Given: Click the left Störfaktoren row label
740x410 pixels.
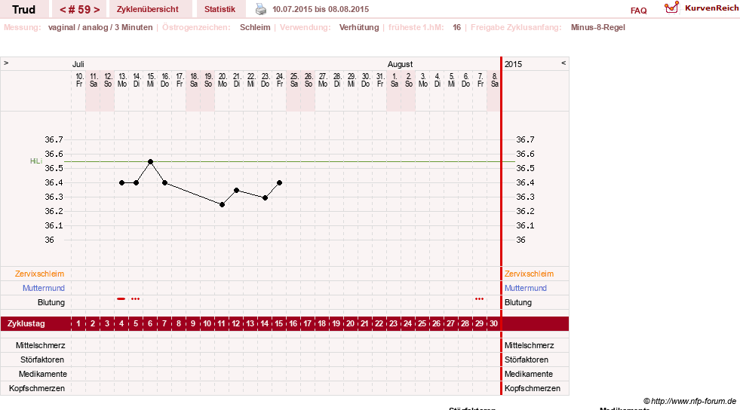Looking at the screenshot, I should [42, 360].
